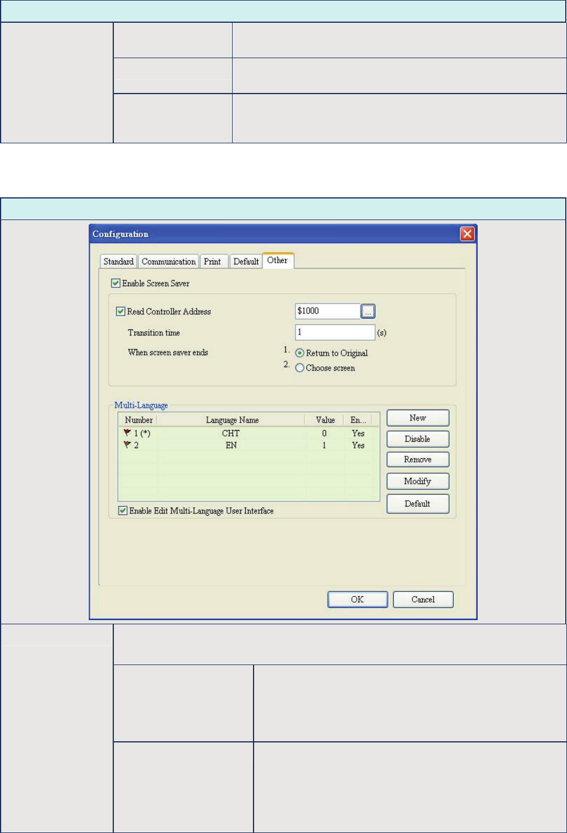Image resolution: width=567 pixels, height=833 pixels.
Task: Close the Configuration dialog with the X
Action: 467,234
